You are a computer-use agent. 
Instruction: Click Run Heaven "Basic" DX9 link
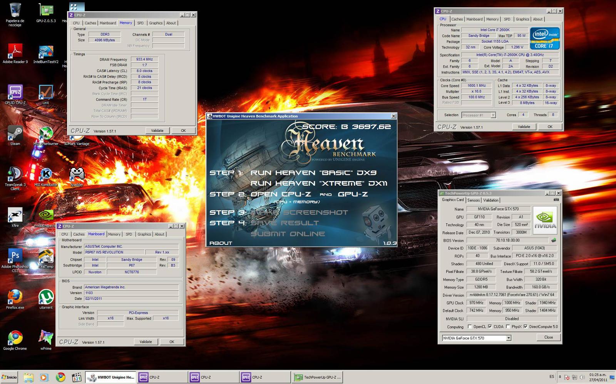click(313, 173)
